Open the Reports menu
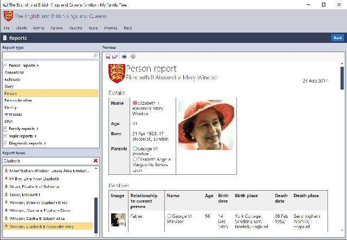This screenshot has width=347, height=240. pyautogui.click(x=75, y=28)
